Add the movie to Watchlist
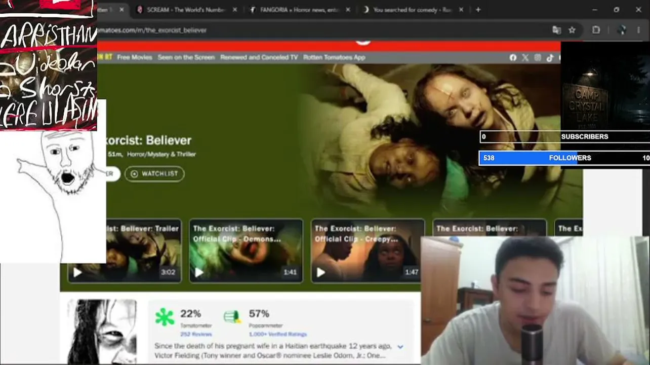This screenshot has width=650, height=365. tap(154, 174)
